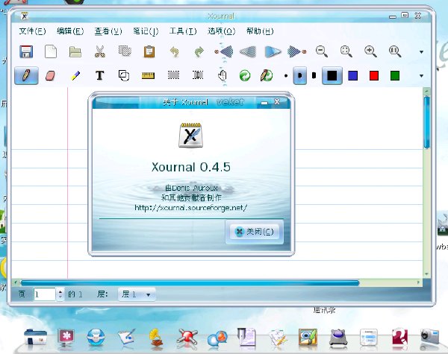The image size is (448, 354).
Task: Select medium pen thickness
Action: pyautogui.click(x=299, y=76)
